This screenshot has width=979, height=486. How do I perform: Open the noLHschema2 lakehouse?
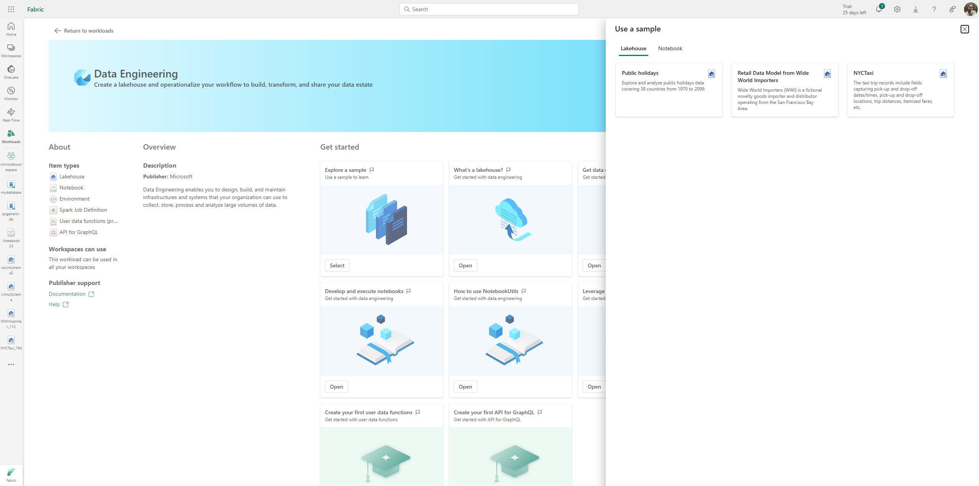[x=11, y=265]
